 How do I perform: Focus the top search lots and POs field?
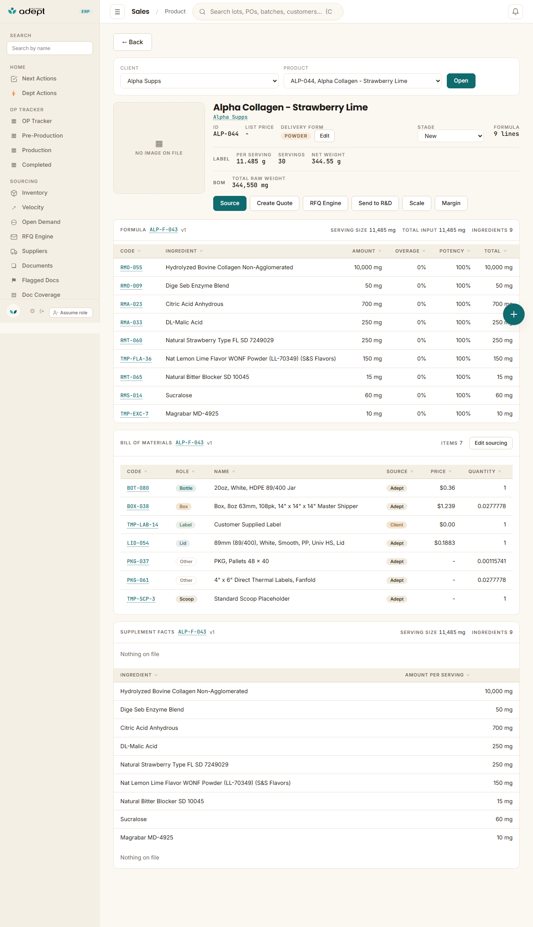point(268,12)
